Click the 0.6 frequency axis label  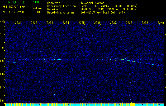[2, 101]
